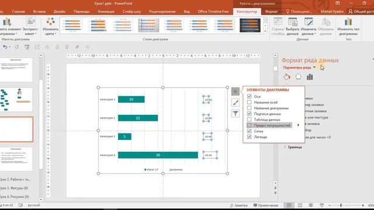Uncheck the Подписи данных checkbox
The width and height of the screenshot is (374, 210).
[x=250, y=114]
